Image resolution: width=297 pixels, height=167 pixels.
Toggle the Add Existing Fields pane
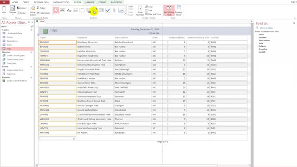(x=169, y=11)
